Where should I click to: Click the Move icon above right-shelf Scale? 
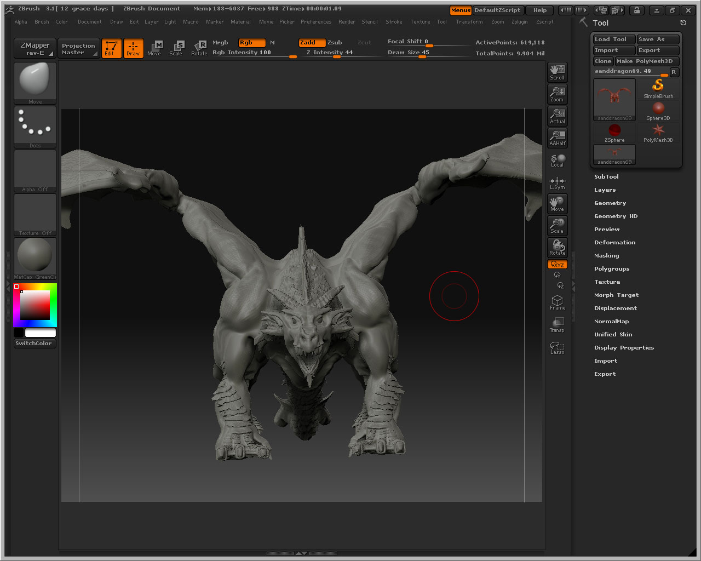tap(557, 204)
